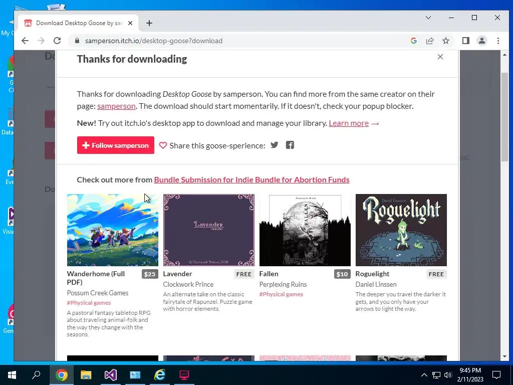Open the Fallen cover thumbnail
Screen dimensions: 513x385
click(305, 230)
